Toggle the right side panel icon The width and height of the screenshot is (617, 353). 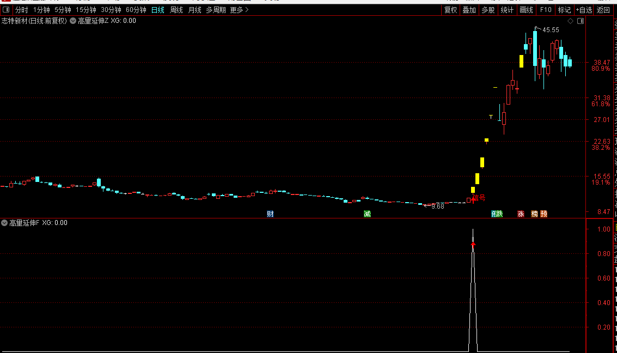[581, 21]
